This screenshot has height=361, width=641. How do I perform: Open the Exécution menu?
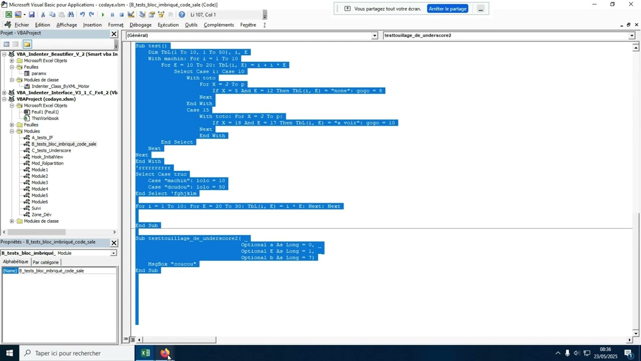tap(168, 25)
